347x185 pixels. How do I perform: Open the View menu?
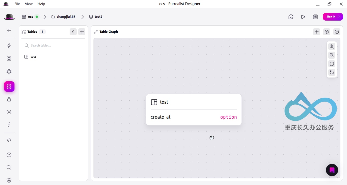(29, 4)
